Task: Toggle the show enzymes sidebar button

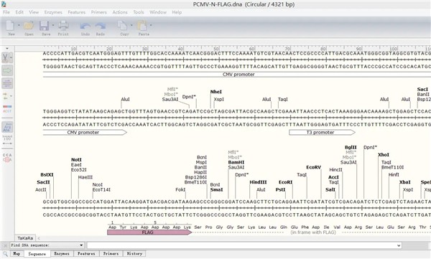Action: [6, 57]
